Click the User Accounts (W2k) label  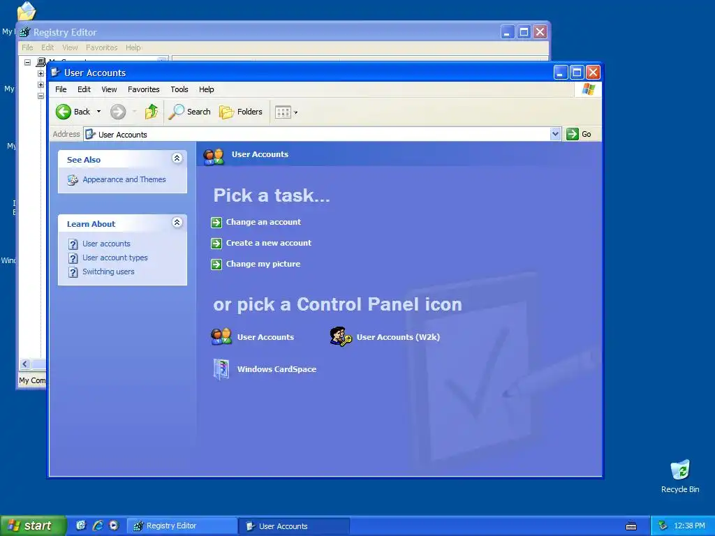click(x=398, y=337)
